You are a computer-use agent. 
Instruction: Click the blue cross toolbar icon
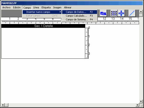click(x=121, y=13)
